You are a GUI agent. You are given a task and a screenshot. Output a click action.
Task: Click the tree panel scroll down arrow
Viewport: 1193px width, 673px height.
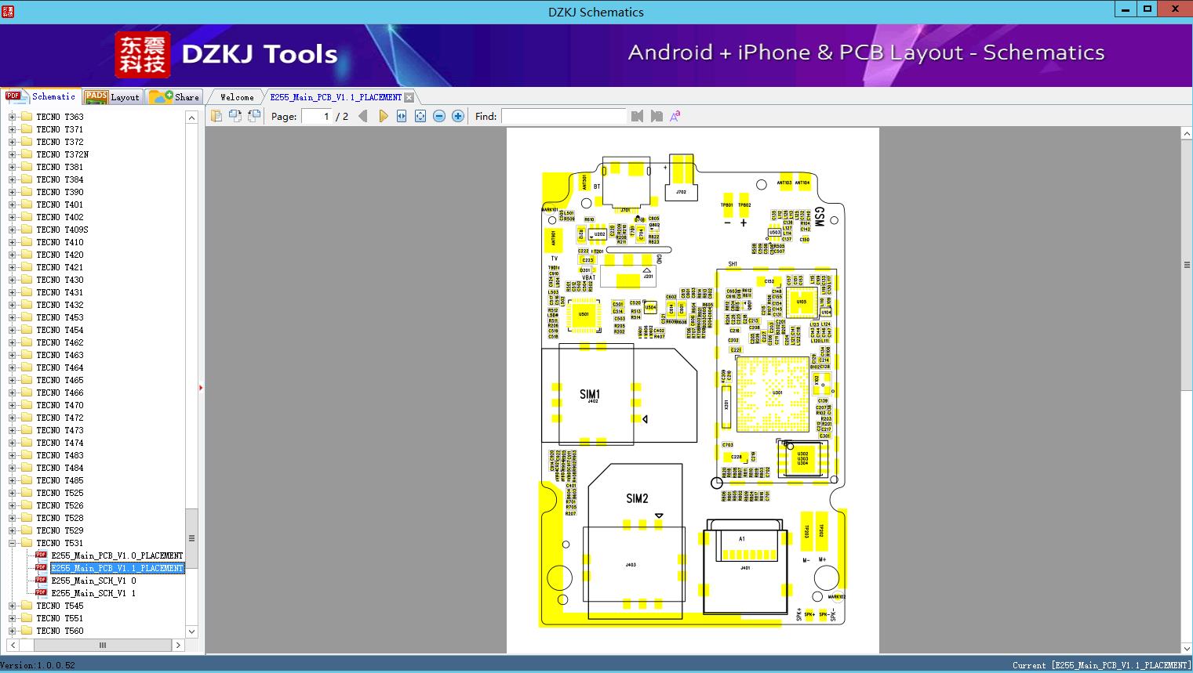[191, 631]
